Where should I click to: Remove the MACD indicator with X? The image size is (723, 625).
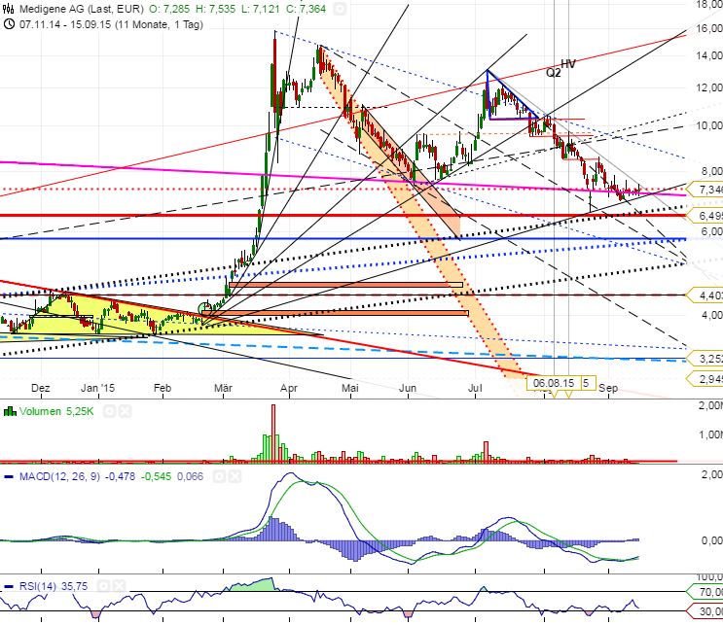point(235,476)
